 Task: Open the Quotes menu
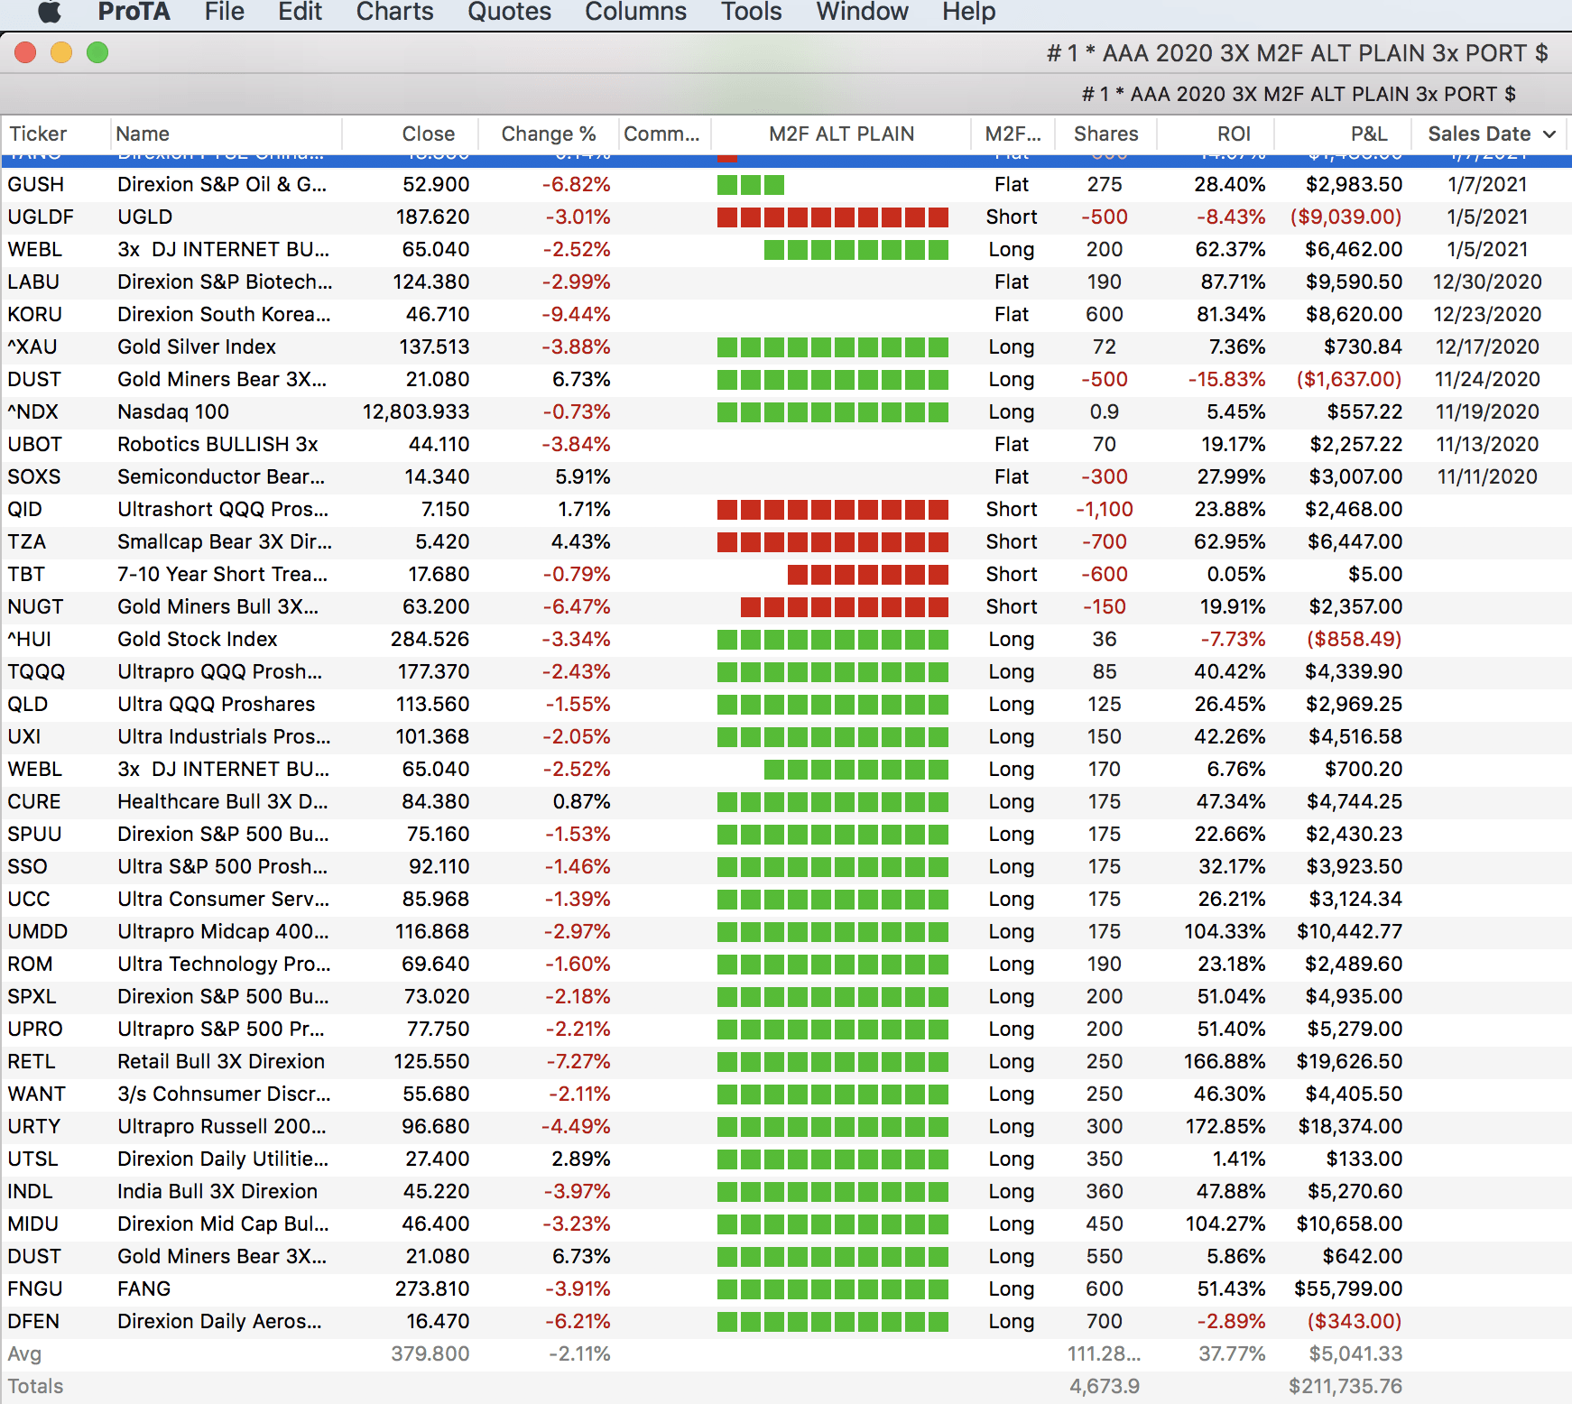[x=509, y=12]
